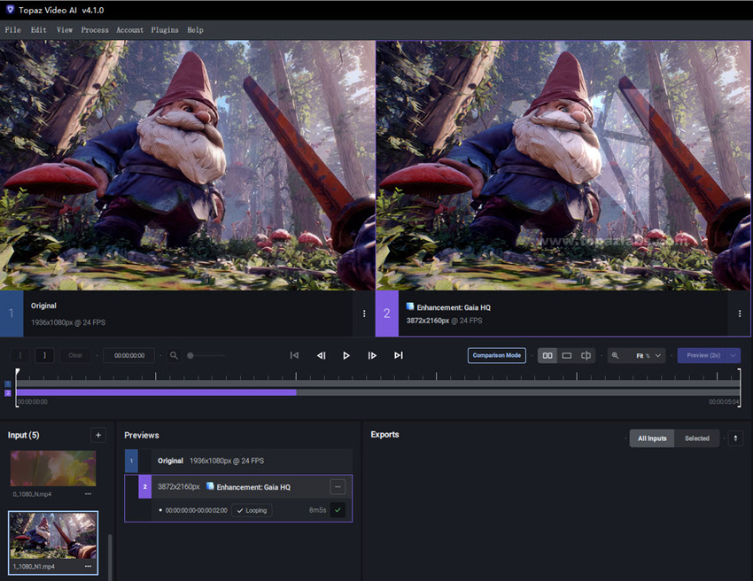The image size is (753, 581).
Task: Open options for 1_1080_N1.mp4
Action: 88,567
